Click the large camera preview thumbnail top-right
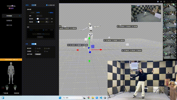 pyautogui.click(x=146, y=13)
